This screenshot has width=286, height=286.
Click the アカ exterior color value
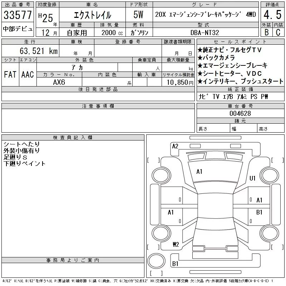84,68
